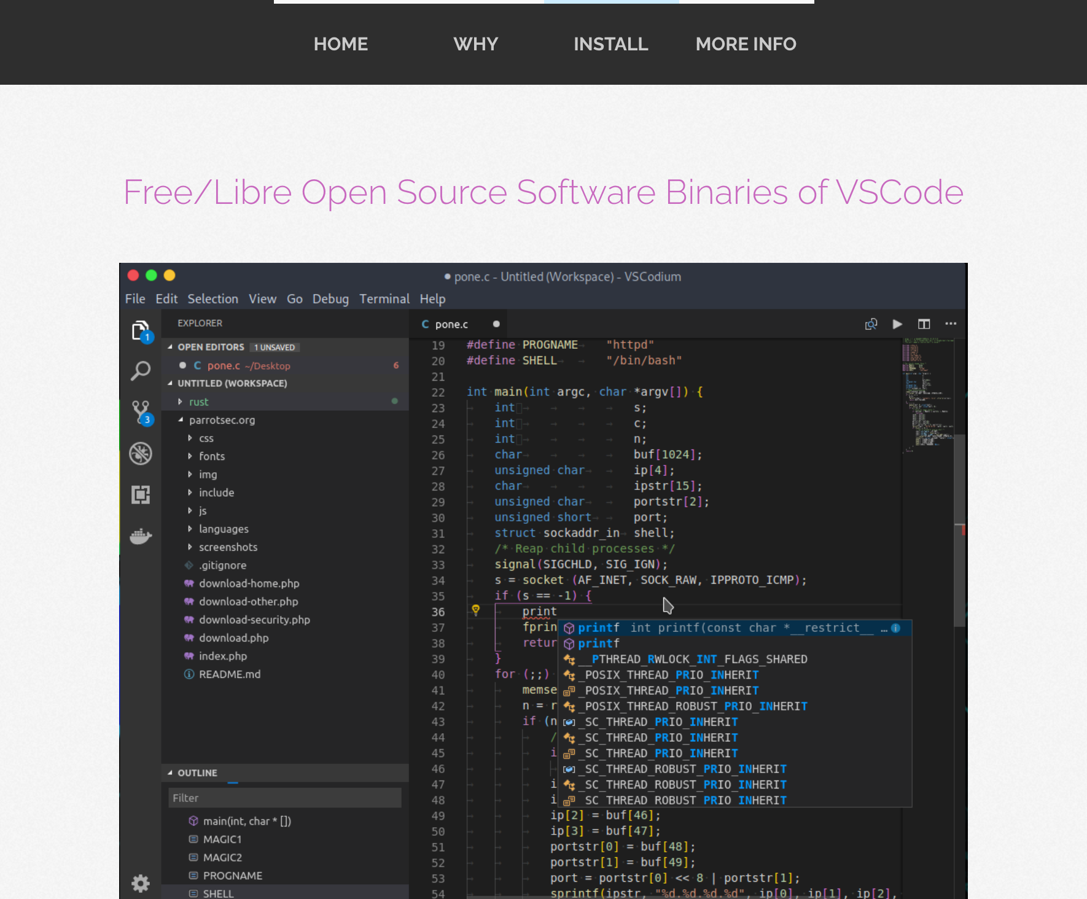Screen dimensions: 1087x899
Task: Click the open changes icon in editor toolbar
Action: point(871,324)
